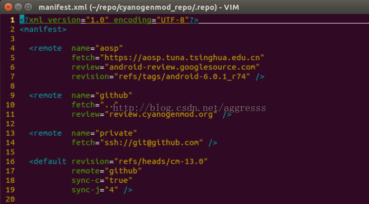
Task: Click remote="github" on line 17
Action: pos(107,171)
